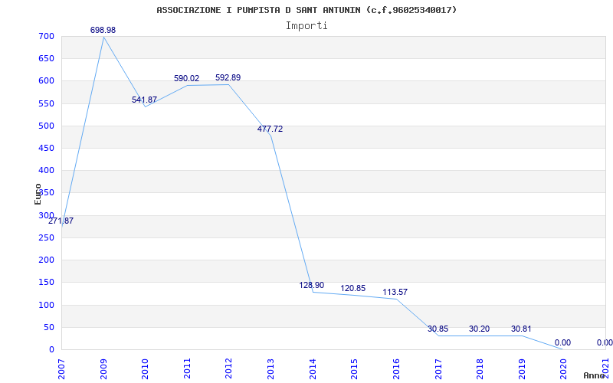613x383 pixels.
Task: Click the 450 y-axis tick label
Action: 46,148
